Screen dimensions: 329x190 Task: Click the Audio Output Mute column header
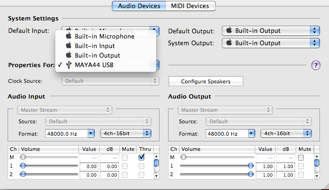pyautogui.click(x=305, y=149)
